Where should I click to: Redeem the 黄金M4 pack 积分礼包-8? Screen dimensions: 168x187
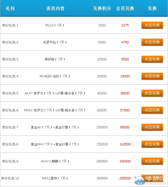(x=152, y=144)
